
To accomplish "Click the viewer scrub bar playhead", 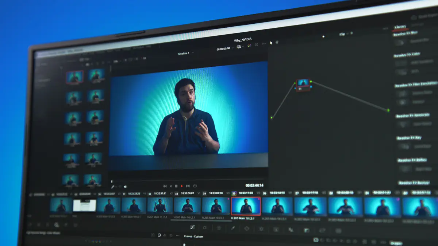I will [x=112, y=181].
